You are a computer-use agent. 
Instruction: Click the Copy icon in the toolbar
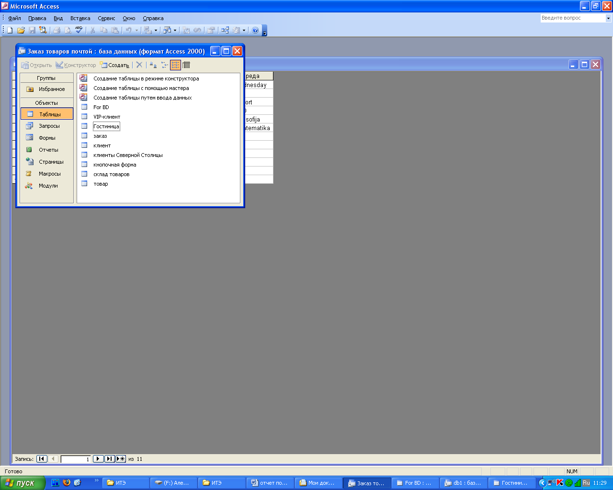pos(103,30)
